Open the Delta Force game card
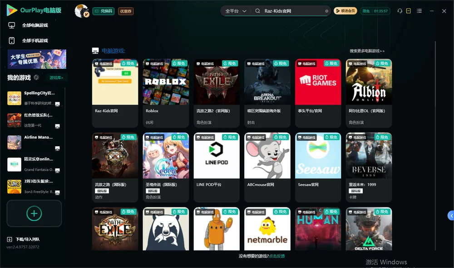The image size is (454, 268). coord(369,229)
